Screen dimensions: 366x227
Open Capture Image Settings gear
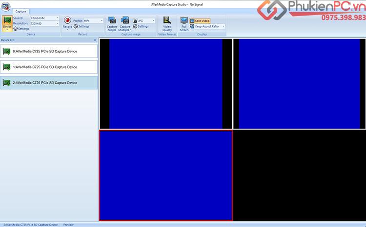[141, 27]
